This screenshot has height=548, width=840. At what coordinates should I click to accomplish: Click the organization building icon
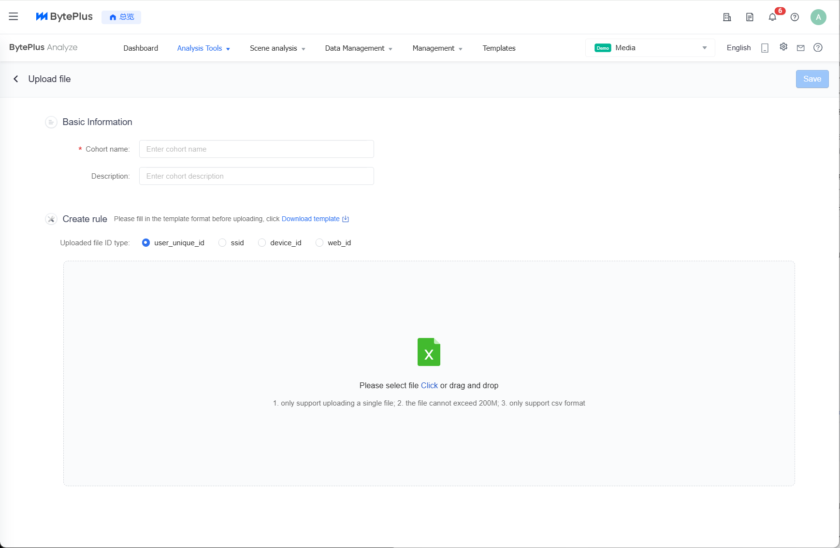(x=727, y=17)
